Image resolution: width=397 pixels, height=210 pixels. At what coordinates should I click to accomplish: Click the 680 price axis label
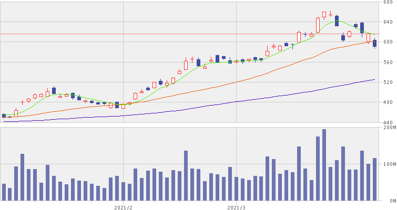point(389,2)
